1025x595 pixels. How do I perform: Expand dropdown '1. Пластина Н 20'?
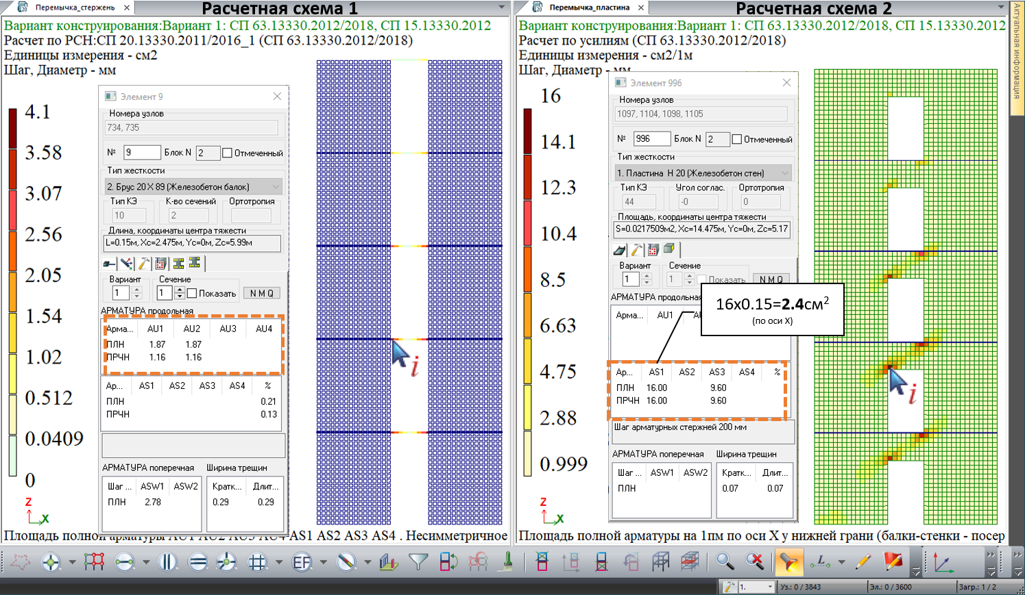785,173
